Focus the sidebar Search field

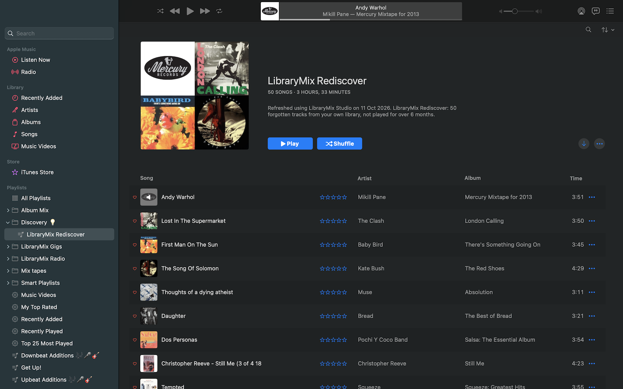[59, 33]
